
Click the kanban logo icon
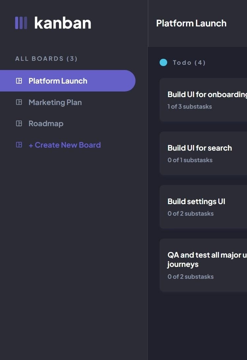tap(20, 23)
